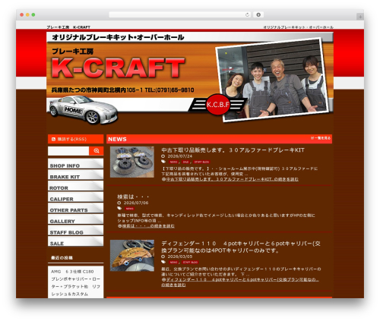Image resolution: width=380 pixels, height=321 pixels.
Task: Click SALE tag on Alphard article
Action: [x=185, y=162]
